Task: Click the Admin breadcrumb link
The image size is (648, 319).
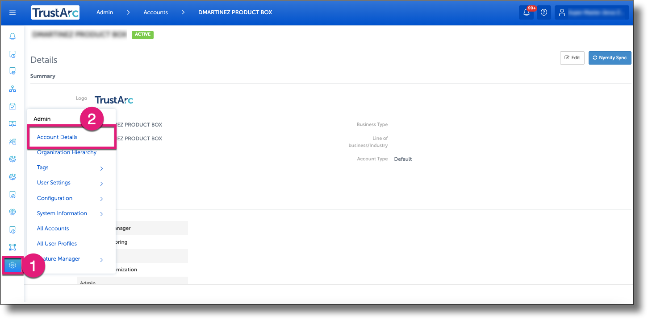Action: 105,12
